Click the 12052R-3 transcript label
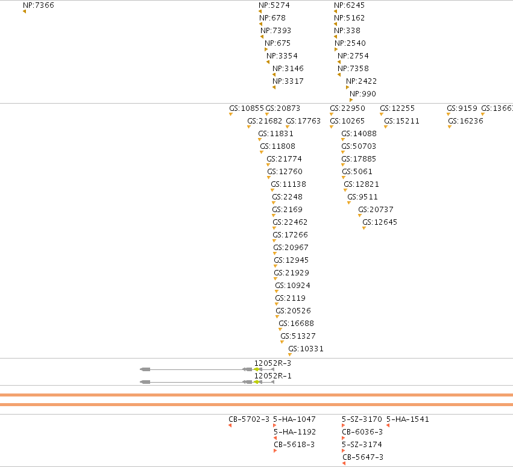 tap(272, 363)
